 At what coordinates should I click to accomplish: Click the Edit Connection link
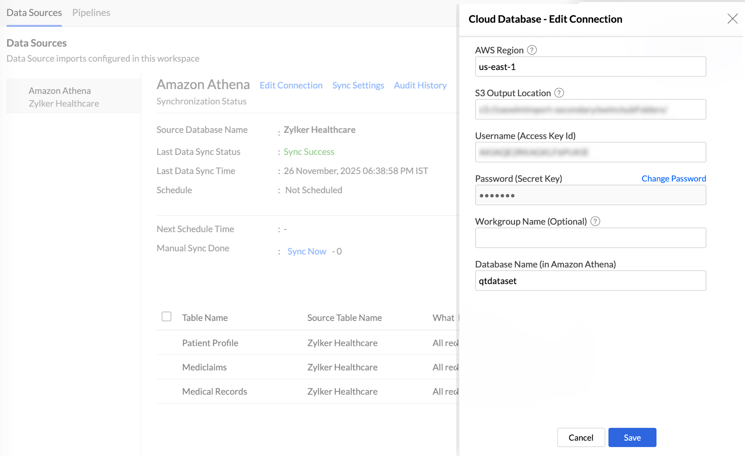point(291,85)
